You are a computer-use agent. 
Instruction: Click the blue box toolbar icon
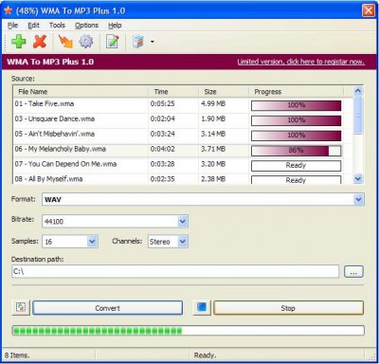[138, 42]
